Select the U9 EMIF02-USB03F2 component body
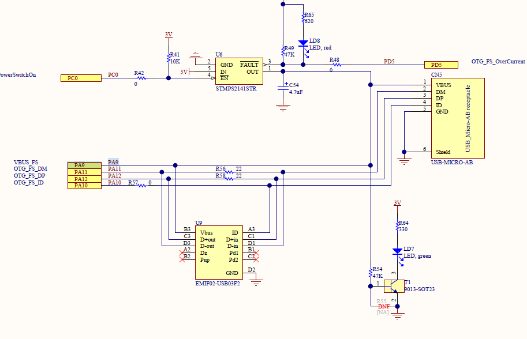This screenshot has width=527, height=339. point(219,253)
